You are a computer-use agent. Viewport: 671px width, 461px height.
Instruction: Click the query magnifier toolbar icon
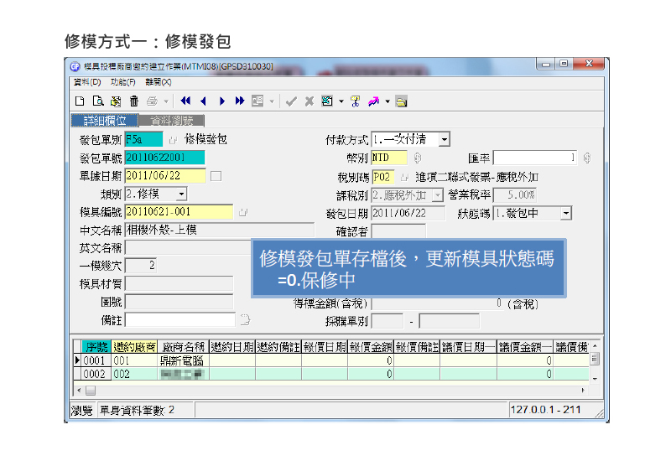point(96,101)
